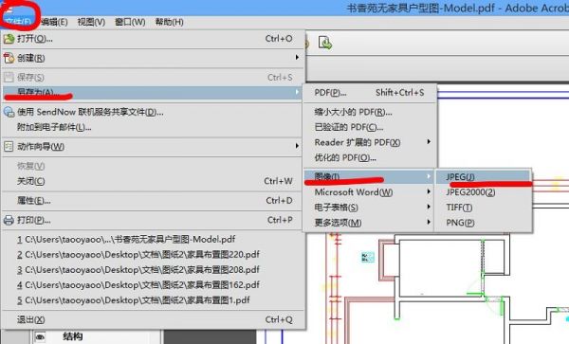Screen dimensions: 569x344
Task: Open the 编辑(E) menu
Action: point(54,22)
